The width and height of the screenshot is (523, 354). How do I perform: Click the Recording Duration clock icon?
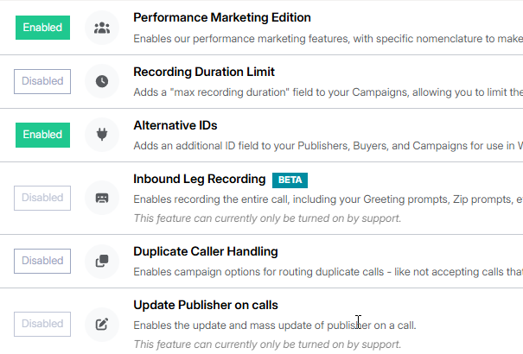pos(102,81)
